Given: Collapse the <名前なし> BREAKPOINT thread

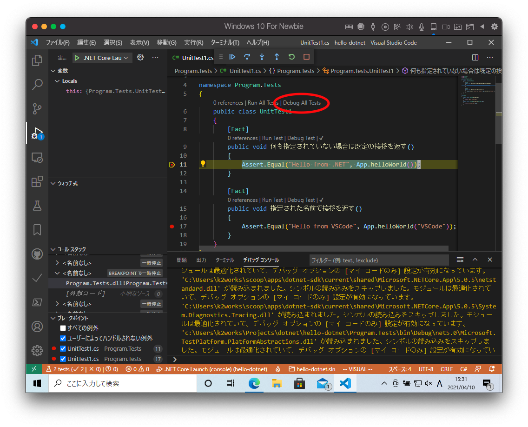Looking at the screenshot, I should (x=57, y=273).
